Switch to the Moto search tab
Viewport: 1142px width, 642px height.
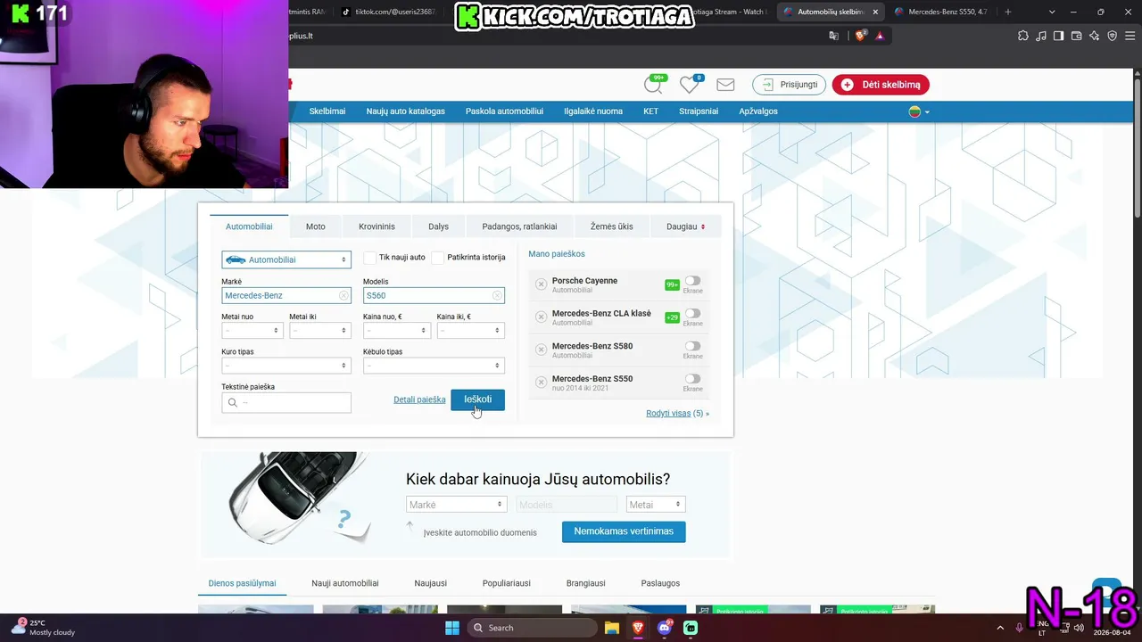[316, 226]
